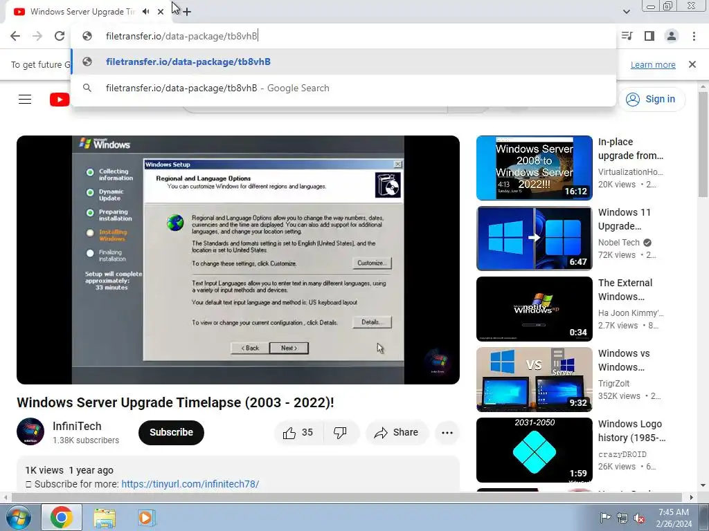709x531 pixels.
Task: Click the main video player
Action: [238, 260]
